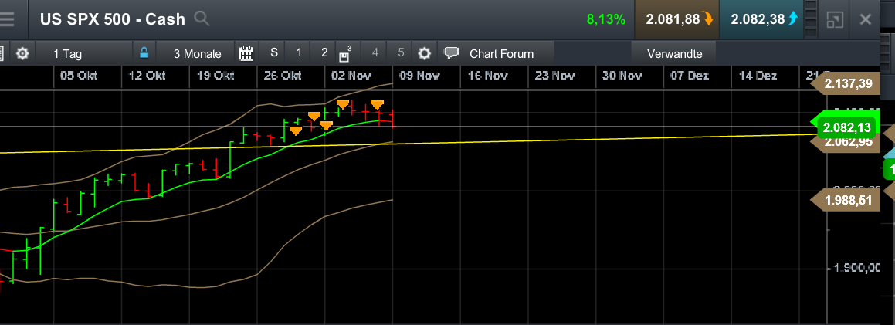Click the rightmost orange triangle marker on the chart

click(377, 104)
